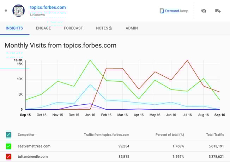The height and width of the screenshot is (162, 230).
Task: Sort by Traffic from topics.forbes.com column
Action: (107, 135)
